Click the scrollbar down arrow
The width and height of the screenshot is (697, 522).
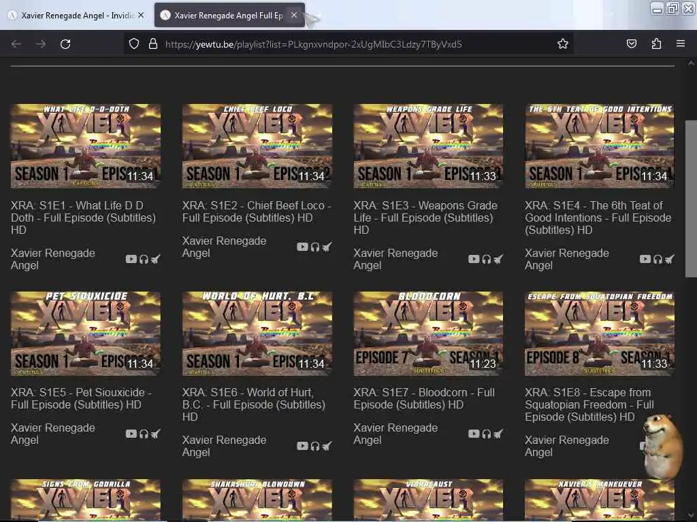click(691, 516)
